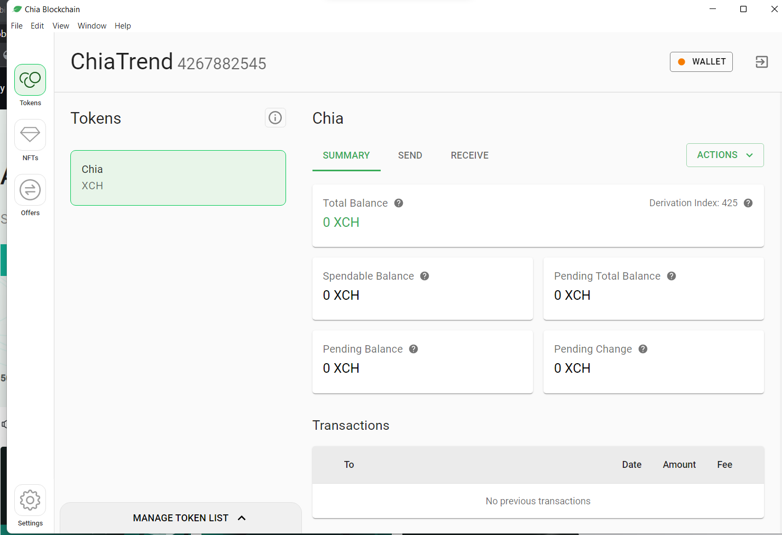The height and width of the screenshot is (535, 782).
Task: Show Total Balance help tooltip icon
Action: click(x=399, y=203)
